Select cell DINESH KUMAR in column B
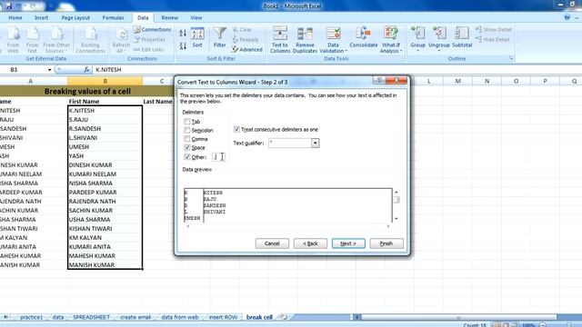This screenshot has width=582, height=327. [x=105, y=165]
